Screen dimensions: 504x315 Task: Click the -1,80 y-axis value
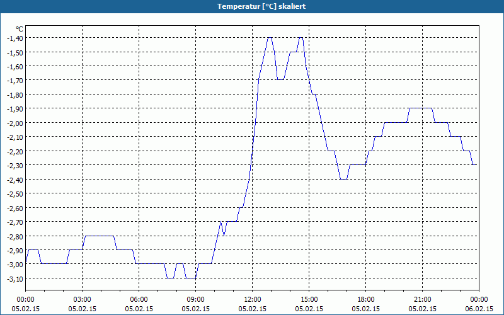pos(15,94)
